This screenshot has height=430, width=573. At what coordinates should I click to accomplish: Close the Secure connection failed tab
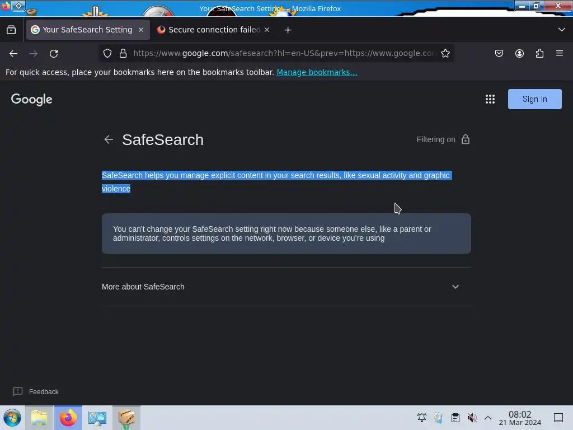pyautogui.click(x=267, y=30)
